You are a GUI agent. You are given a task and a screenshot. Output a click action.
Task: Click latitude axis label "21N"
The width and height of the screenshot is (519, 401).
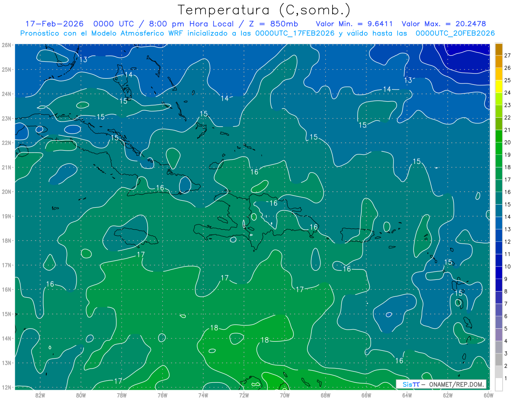click(x=6, y=167)
